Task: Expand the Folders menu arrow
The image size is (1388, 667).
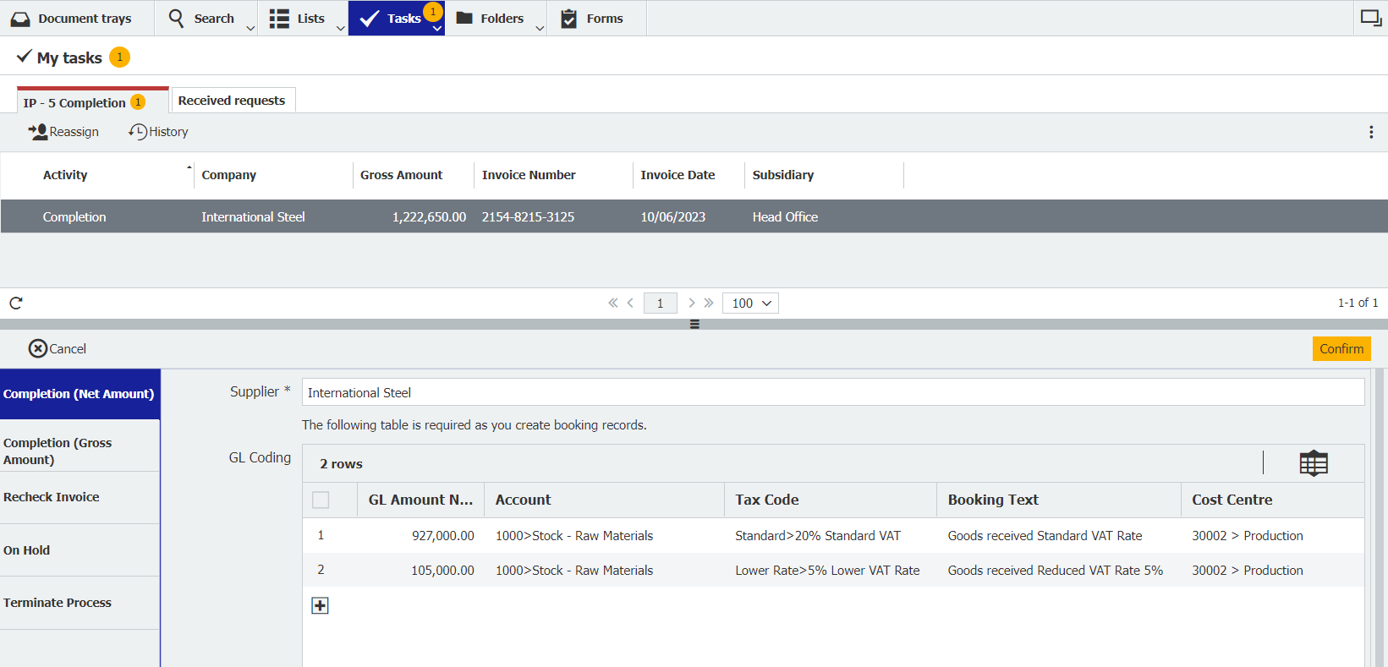Action: (540, 28)
